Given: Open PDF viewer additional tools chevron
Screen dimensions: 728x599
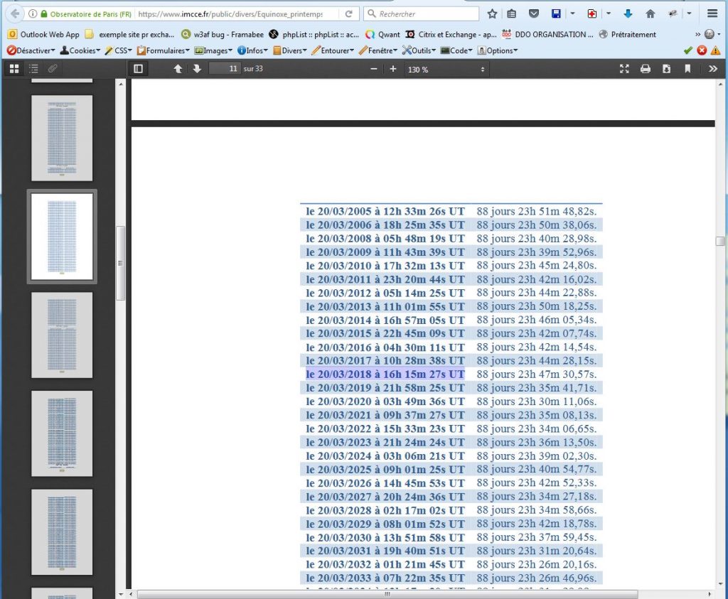Looking at the screenshot, I should (x=713, y=69).
